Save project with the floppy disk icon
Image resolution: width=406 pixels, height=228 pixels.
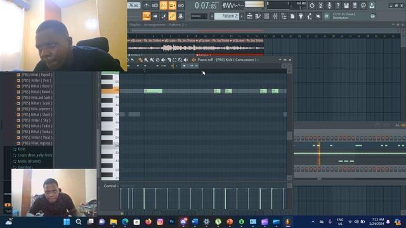(x=346, y=6)
